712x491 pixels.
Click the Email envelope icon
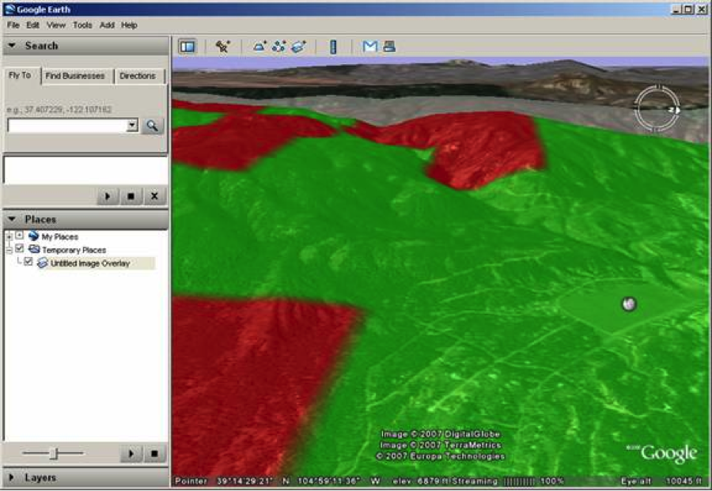pyautogui.click(x=369, y=47)
